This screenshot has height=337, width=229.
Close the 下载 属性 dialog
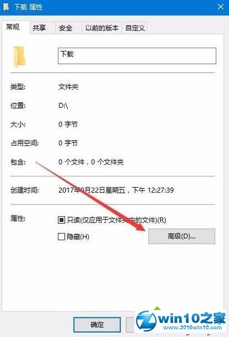[x=221, y=7]
